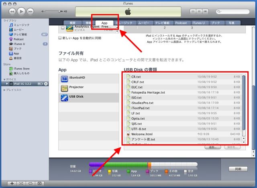Expand the プレイリスト section
This screenshot has width=257, height=188.
(x=4, y=90)
